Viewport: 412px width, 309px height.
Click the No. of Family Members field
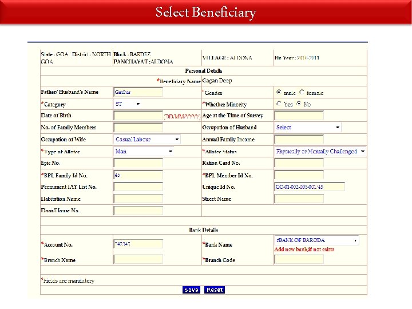pyautogui.click(x=138, y=128)
